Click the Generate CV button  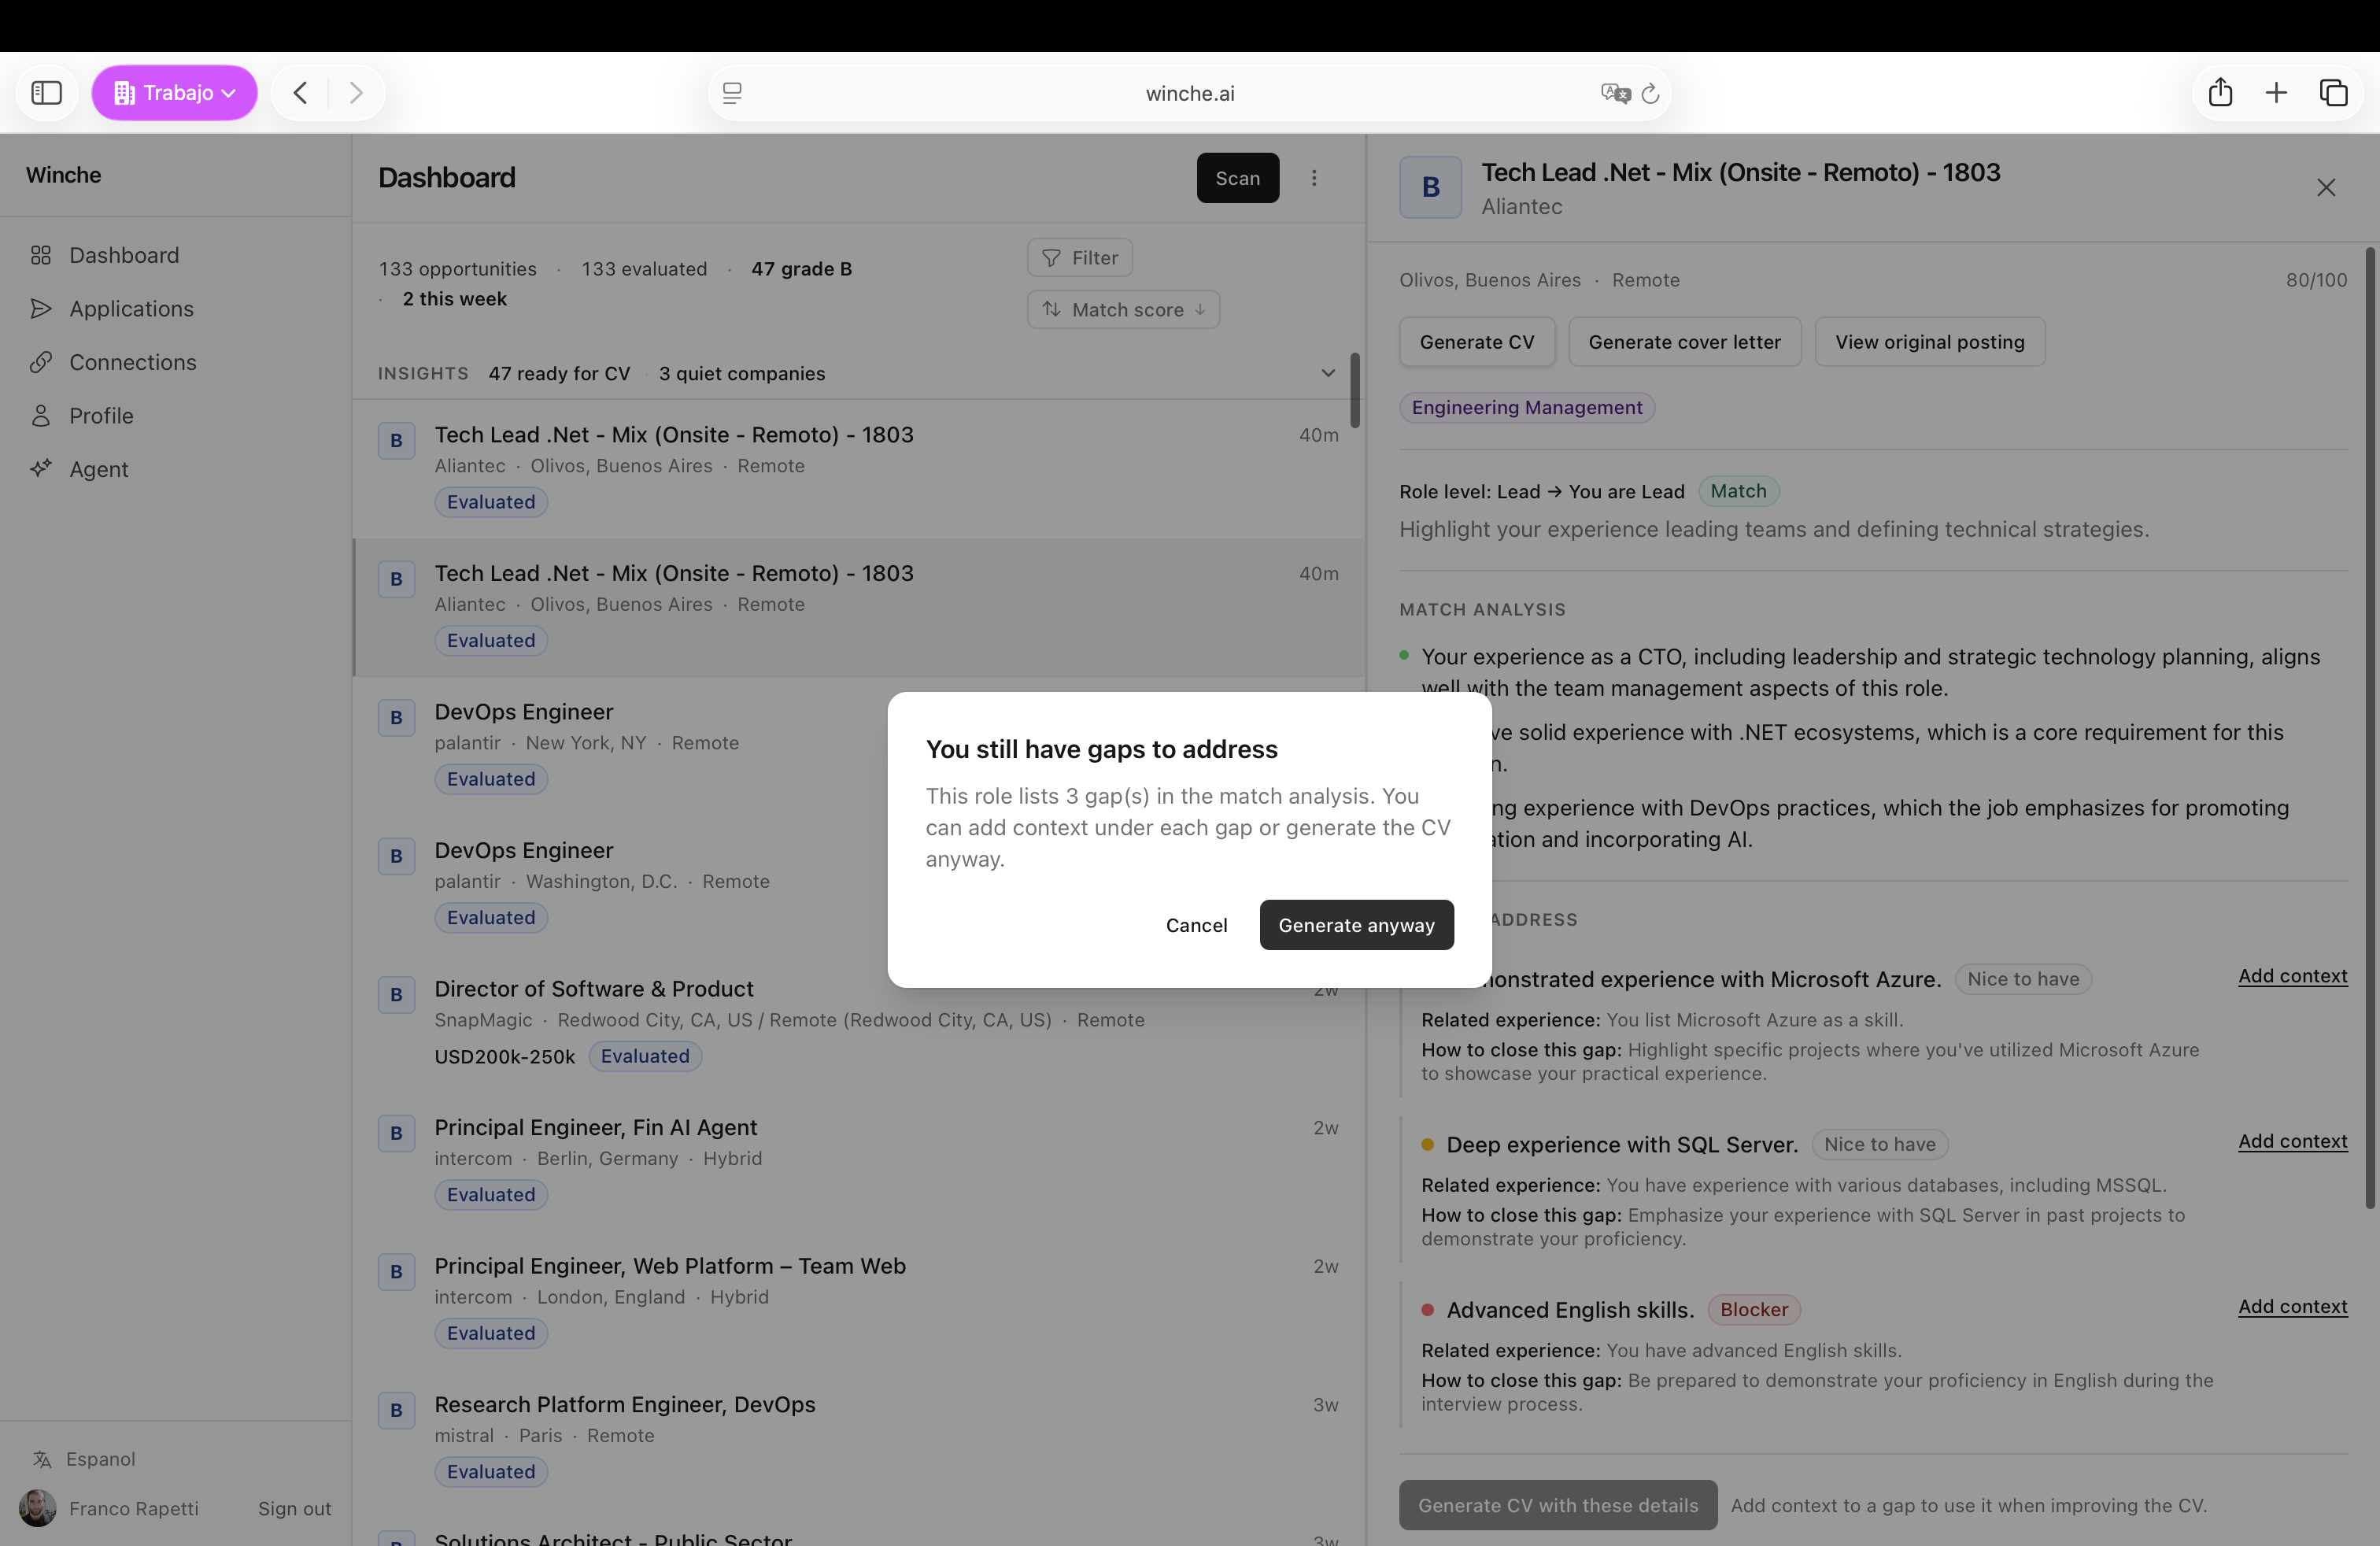point(1476,342)
